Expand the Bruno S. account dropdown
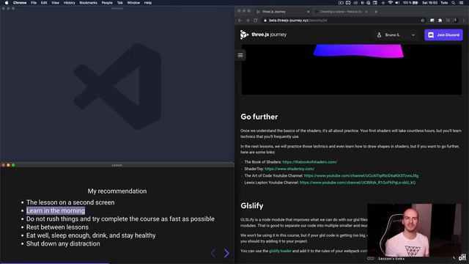469x264 pixels. (x=413, y=35)
